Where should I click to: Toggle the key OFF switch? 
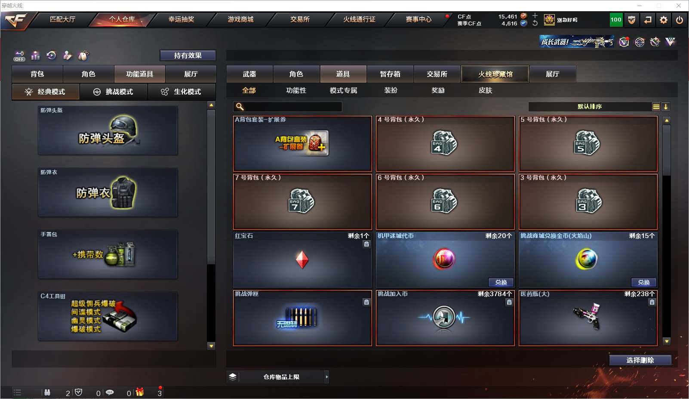[x=19, y=56]
